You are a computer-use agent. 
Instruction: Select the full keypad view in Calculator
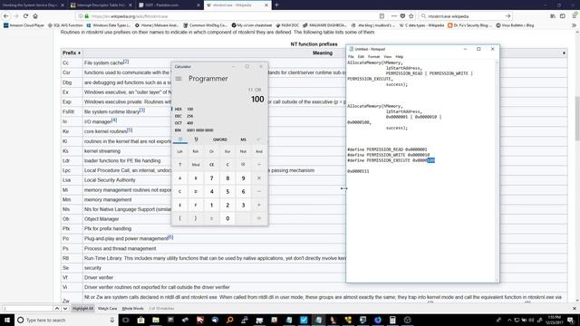click(x=180, y=139)
